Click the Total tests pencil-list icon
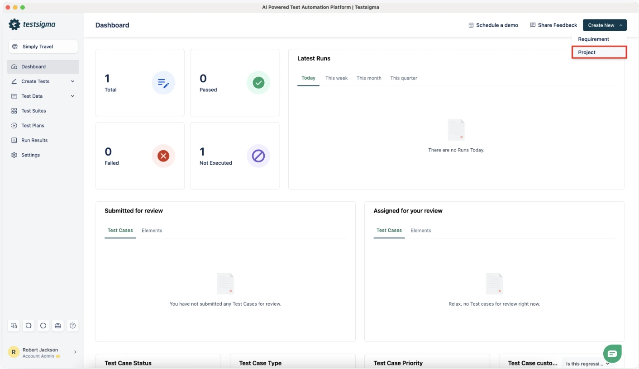This screenshot has height=369, width=639. 163,83
